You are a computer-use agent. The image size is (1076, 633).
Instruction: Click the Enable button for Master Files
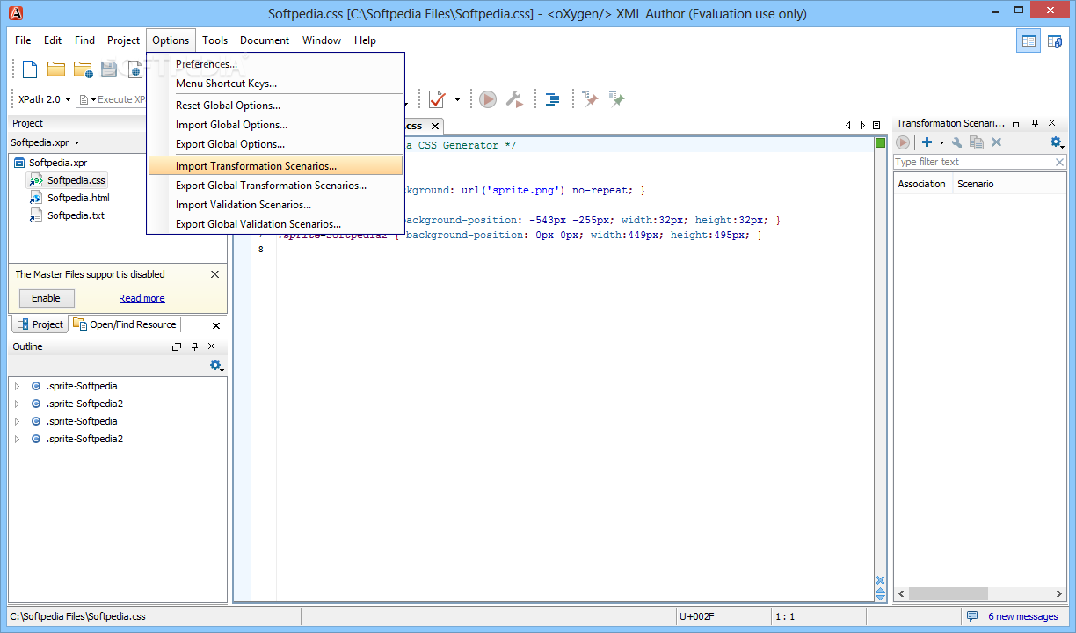point(47,298)
